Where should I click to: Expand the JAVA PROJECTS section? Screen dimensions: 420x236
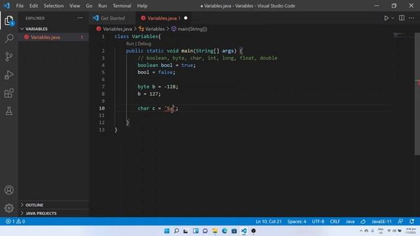[54, 213]
